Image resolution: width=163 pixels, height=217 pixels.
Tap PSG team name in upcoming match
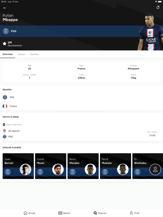point(10,137)
